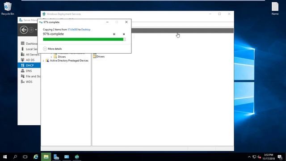Screen dimensions: 286x161
Task: Open network status in the system tray
Action: 254,157
